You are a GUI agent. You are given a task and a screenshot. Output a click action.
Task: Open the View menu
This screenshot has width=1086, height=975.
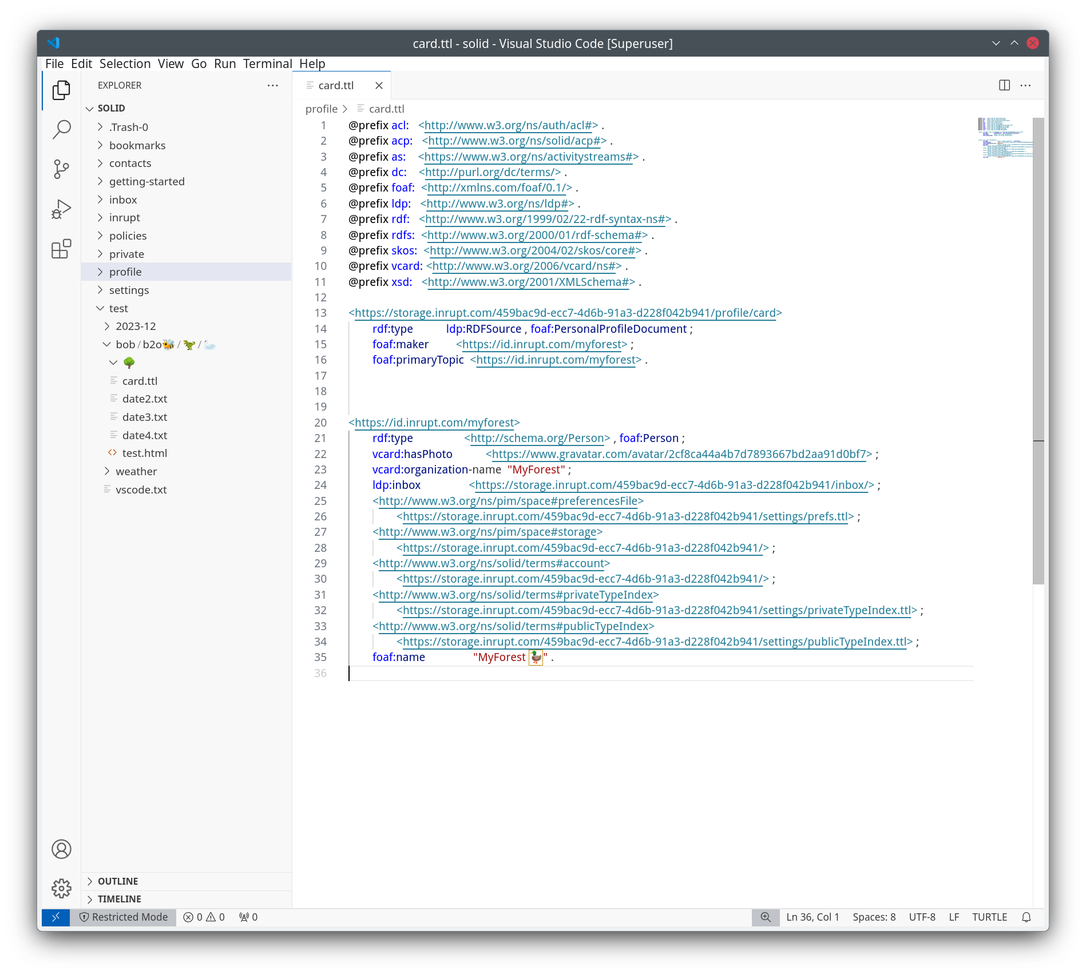(171, 63)
